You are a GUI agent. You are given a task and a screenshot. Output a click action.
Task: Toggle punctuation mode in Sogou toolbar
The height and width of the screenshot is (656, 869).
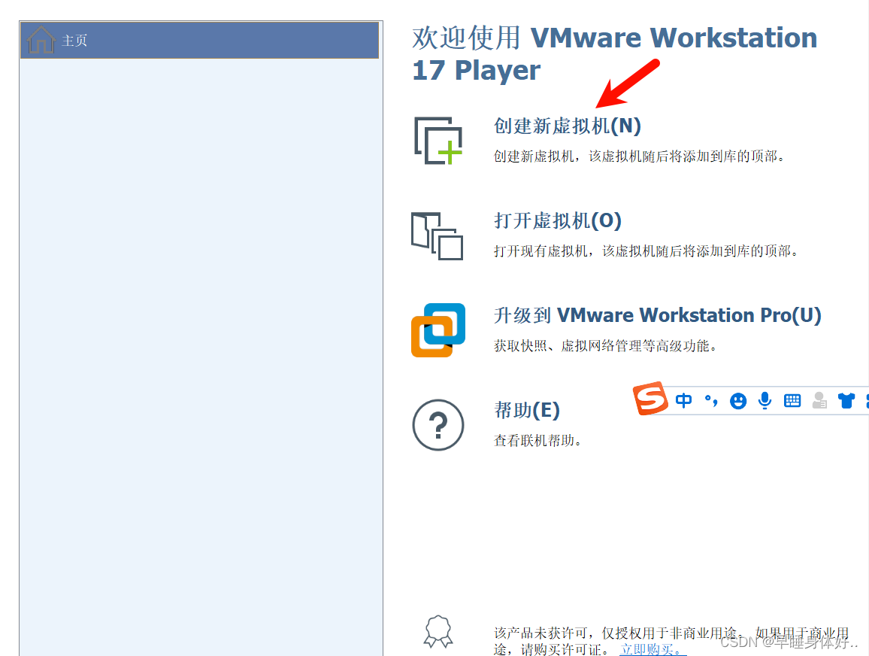coord(711,400)
